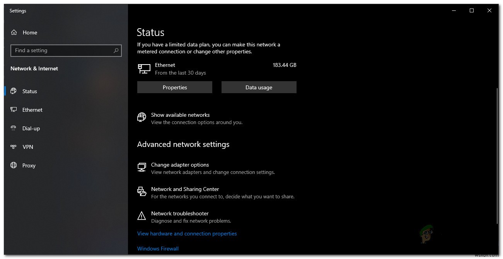This screenshot has width=503, height=259.
Task: Select the Ethernet icon in the sidebar
Action: [x=14, y=110]
